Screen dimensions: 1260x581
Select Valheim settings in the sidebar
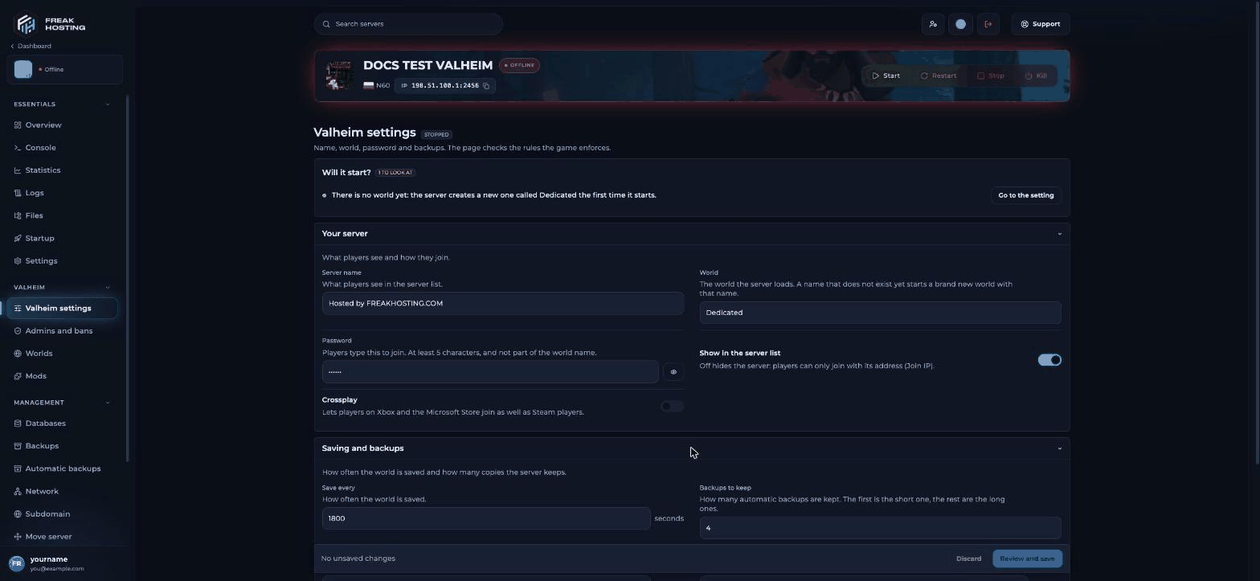click(x=62, y=309)
